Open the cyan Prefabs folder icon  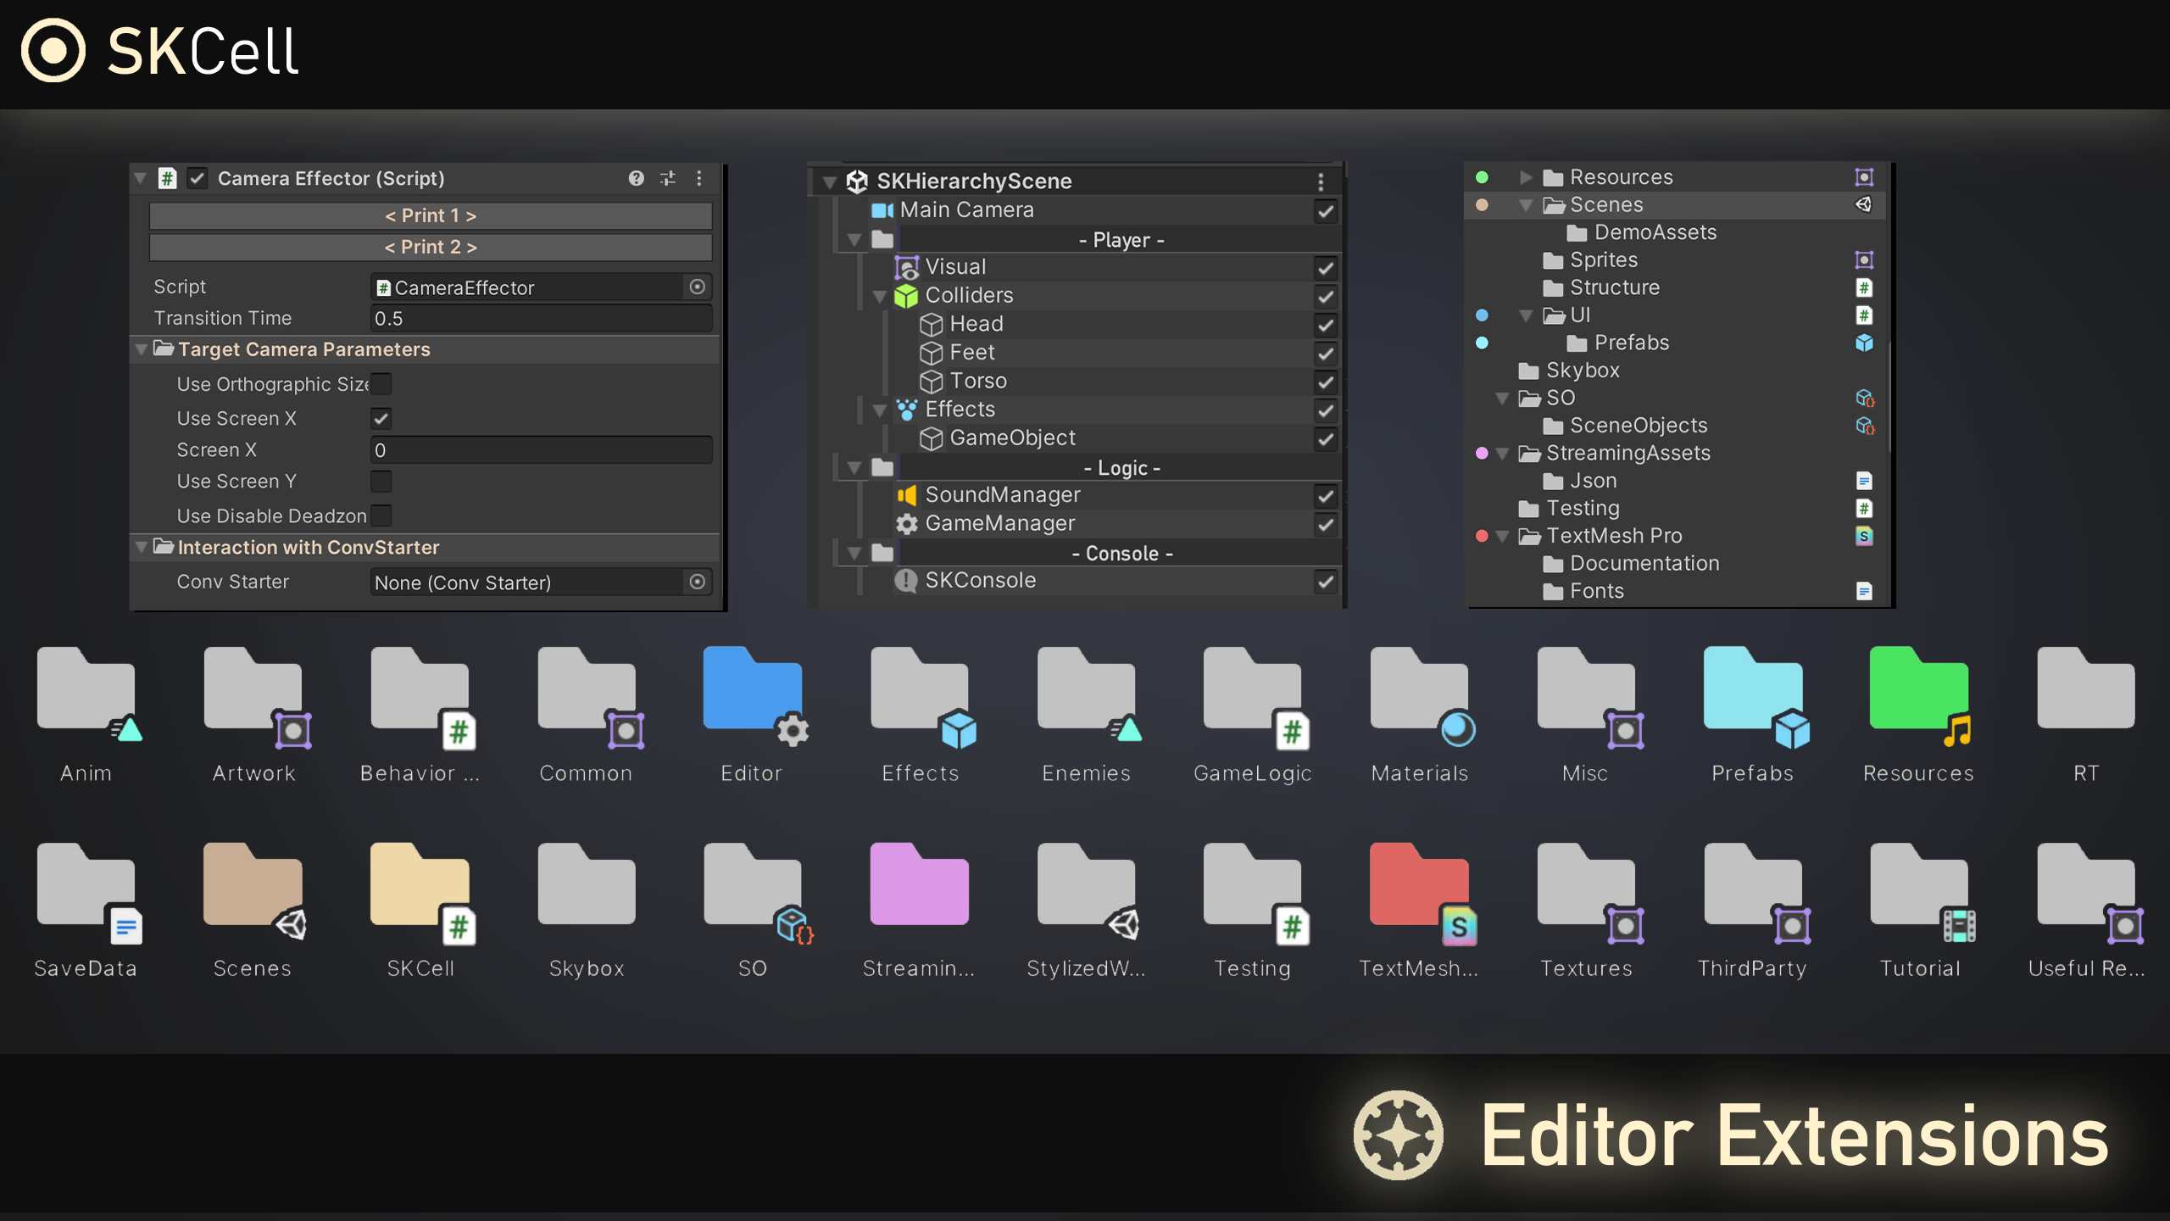pos(1755,695)
